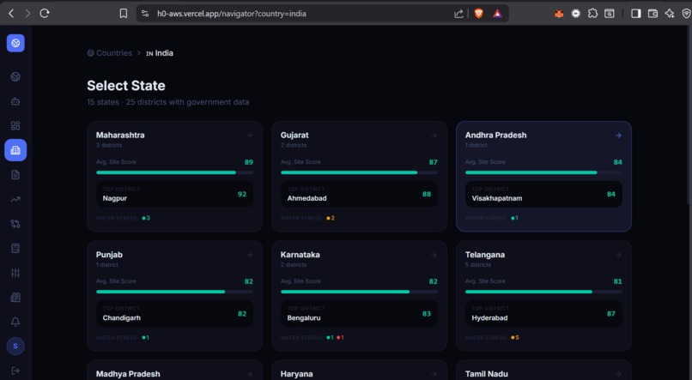
Task: Select the Telangana state name
Action: tap(485, 255)
